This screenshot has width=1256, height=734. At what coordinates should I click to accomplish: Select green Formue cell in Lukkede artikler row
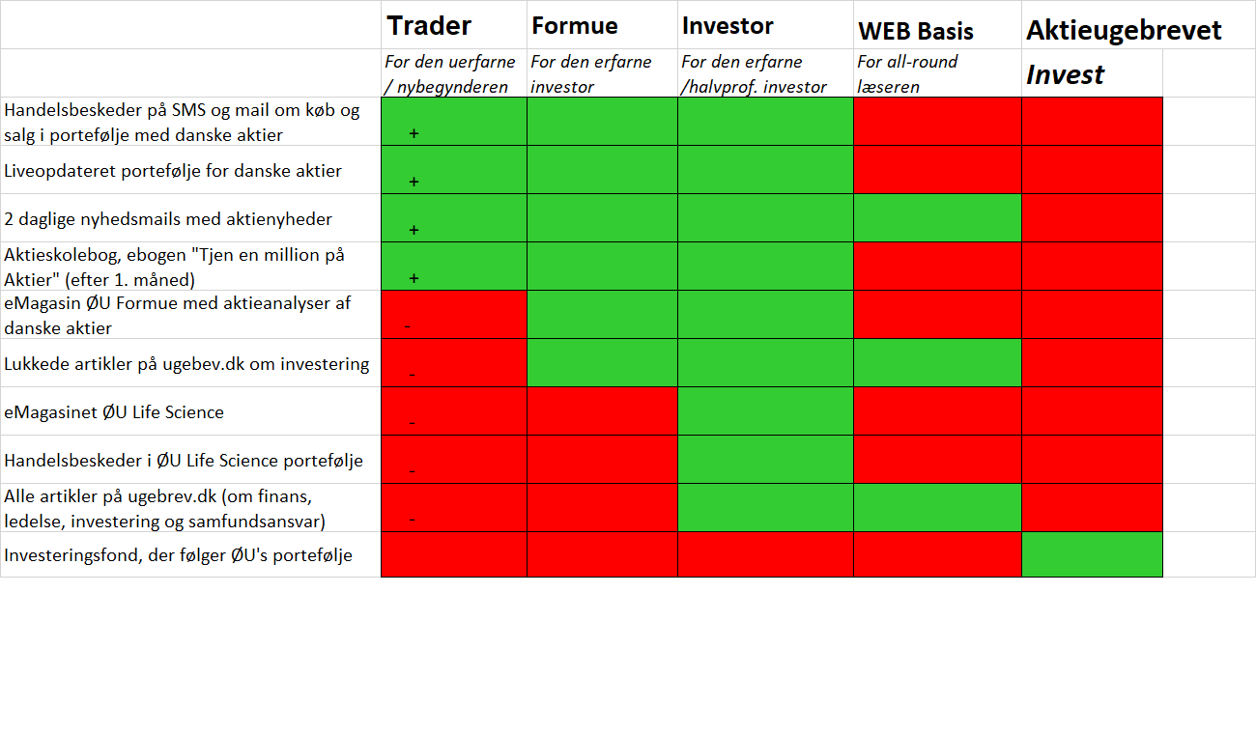(x=602, y=362)
